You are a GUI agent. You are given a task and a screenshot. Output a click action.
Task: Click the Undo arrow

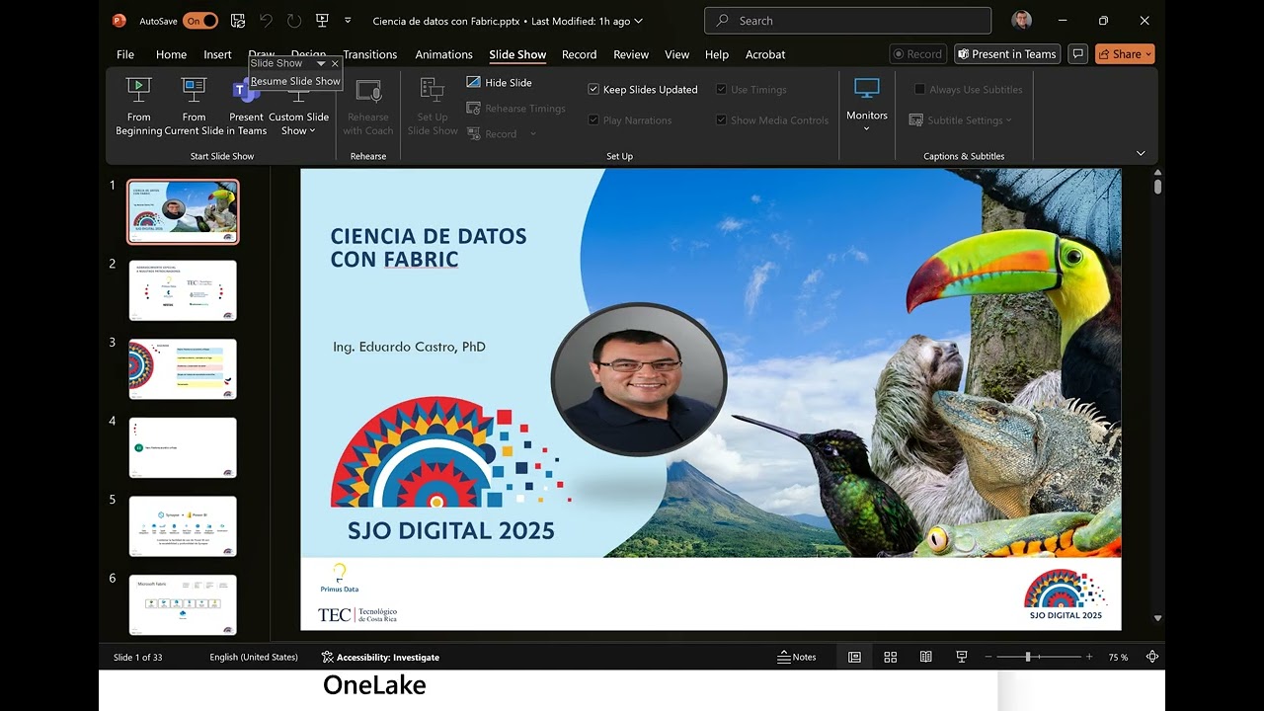(266, 21)
